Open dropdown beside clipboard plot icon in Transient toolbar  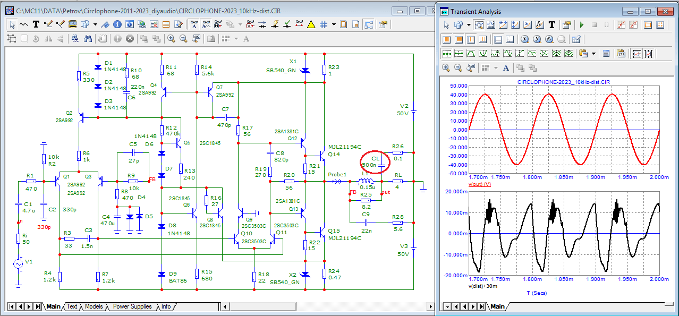pos(593,54)
